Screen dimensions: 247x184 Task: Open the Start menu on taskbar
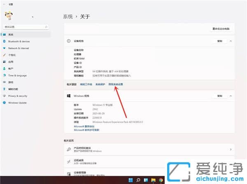coord(130,180)
